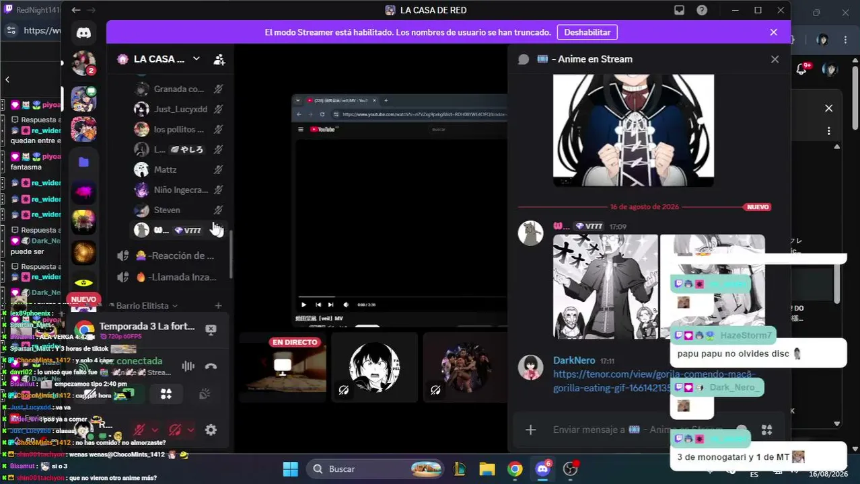The width and height of the screenshot is (860, 484).
Task: Disconnect from voice call hang-up icon
Action: click(x=211, y=366)
